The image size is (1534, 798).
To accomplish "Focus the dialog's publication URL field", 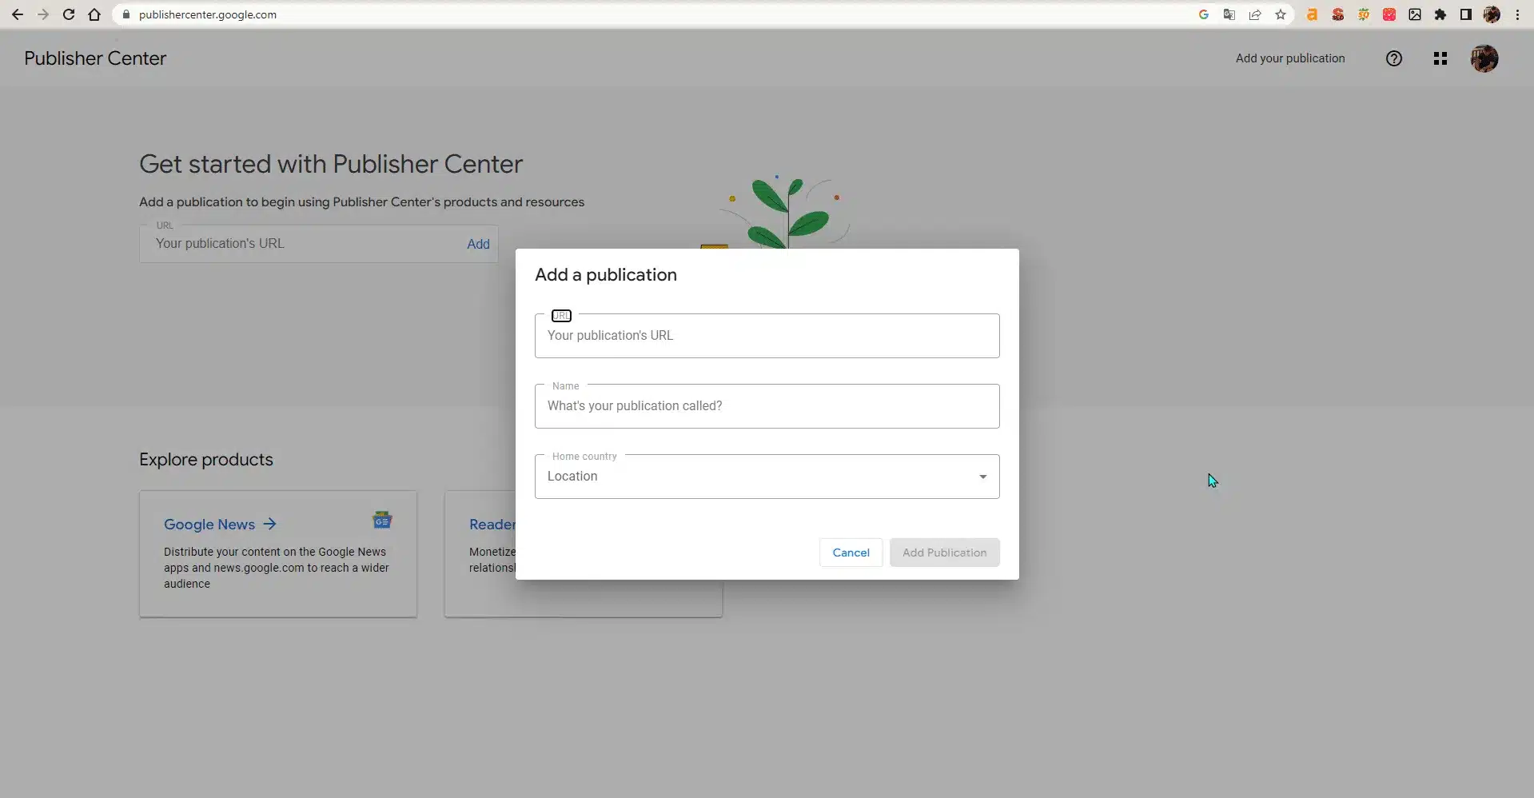I will (767, 336).
